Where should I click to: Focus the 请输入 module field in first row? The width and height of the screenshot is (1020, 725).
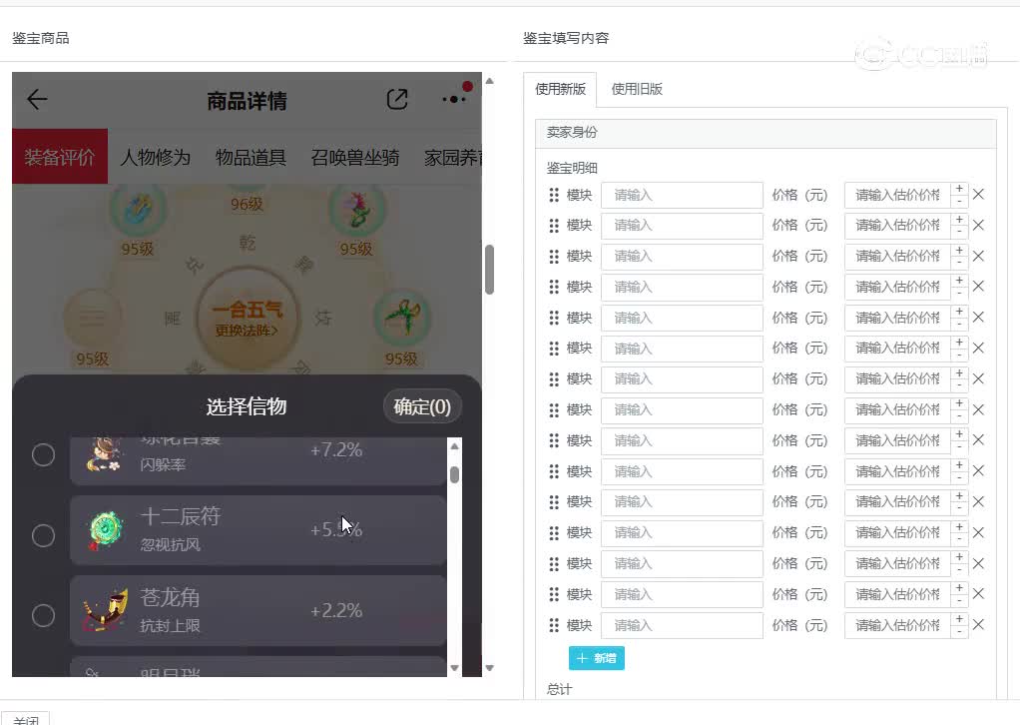[682, 195]
